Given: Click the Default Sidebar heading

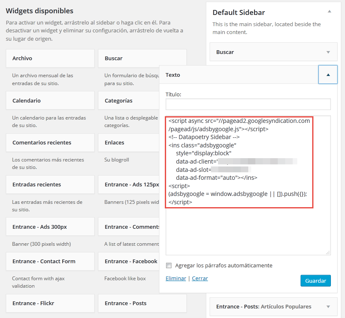Looking at the screenshot, I should tap(238, 12).
